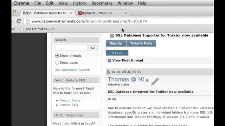
Task: Click the 'Hi all,' greeting text
Action: click(x=112, y=99)
